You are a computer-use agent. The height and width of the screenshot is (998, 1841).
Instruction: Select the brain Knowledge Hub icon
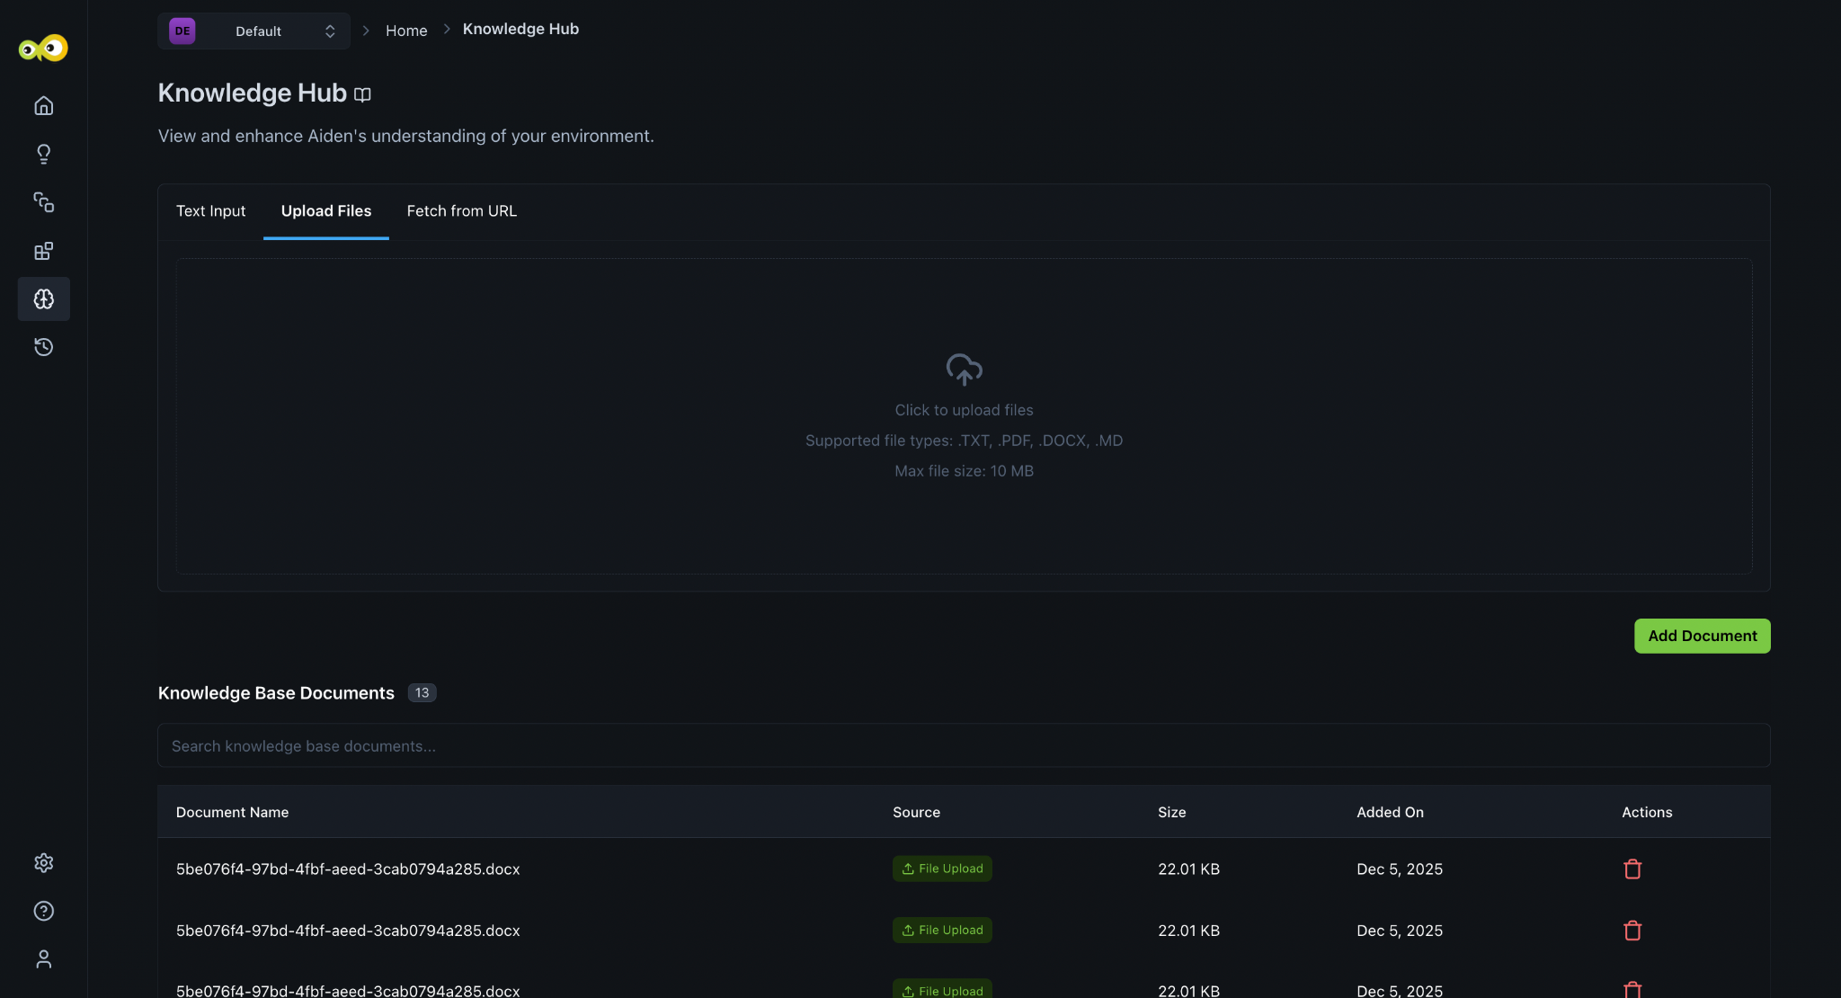(43, 299)
